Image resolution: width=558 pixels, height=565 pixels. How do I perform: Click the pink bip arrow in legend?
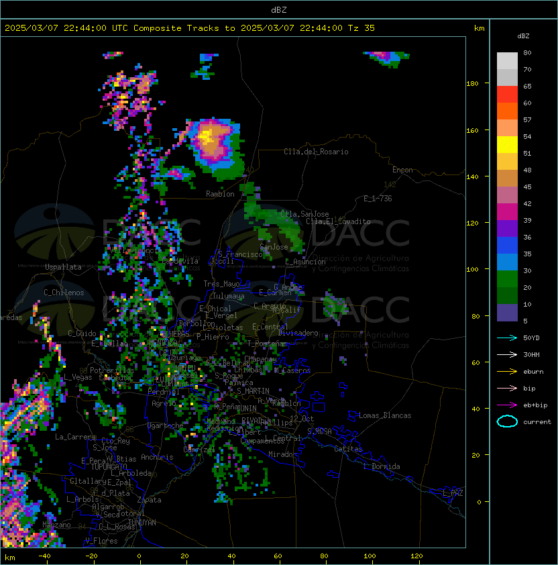507,388
